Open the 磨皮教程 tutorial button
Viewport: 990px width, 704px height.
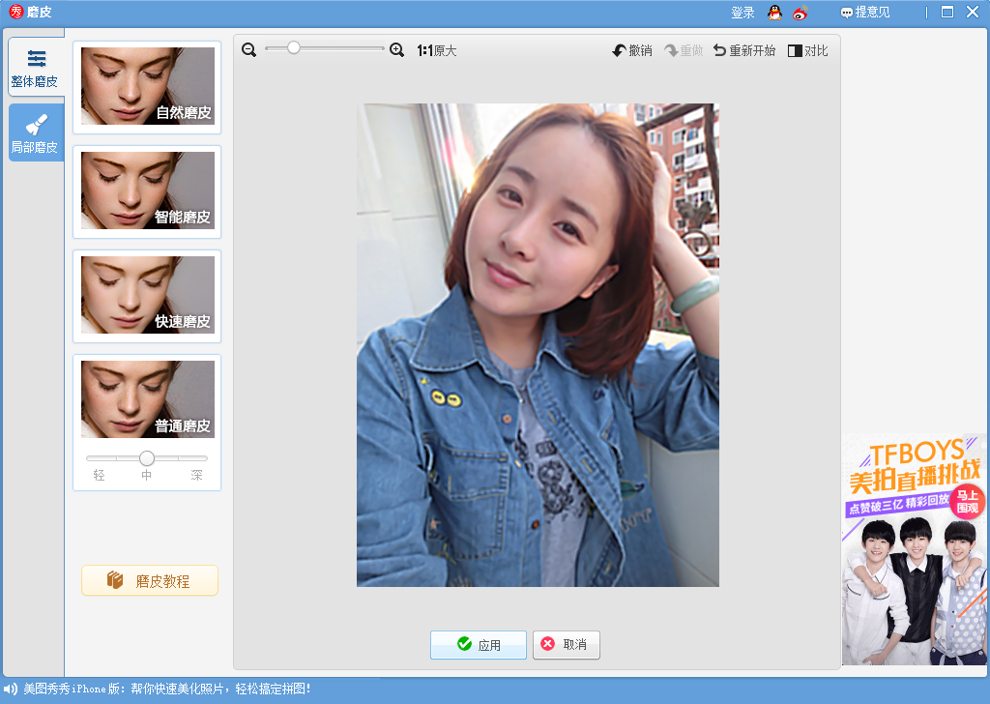[x=150, y=580]
